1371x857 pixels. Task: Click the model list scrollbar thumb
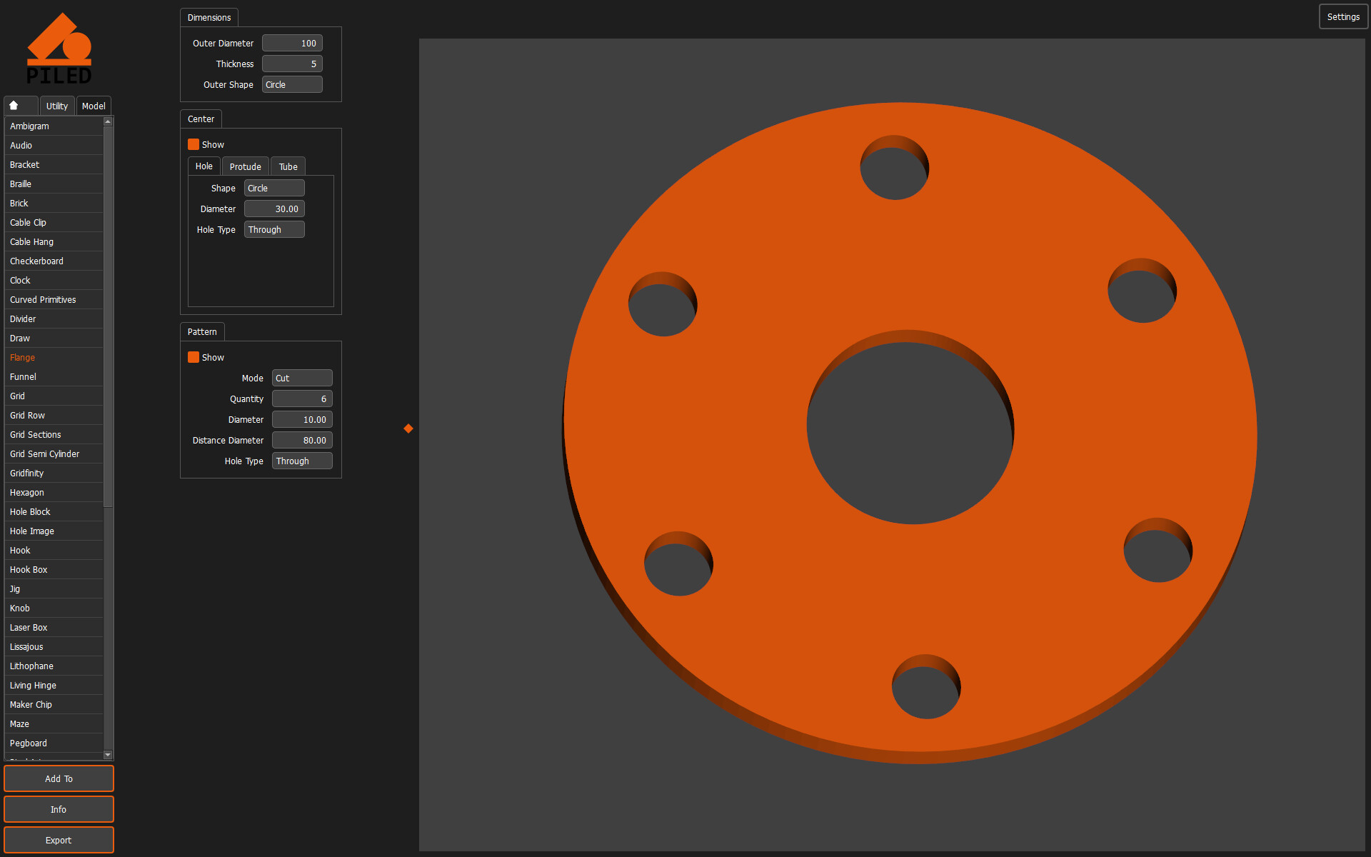pyautogui.click(x=108, y=316)
